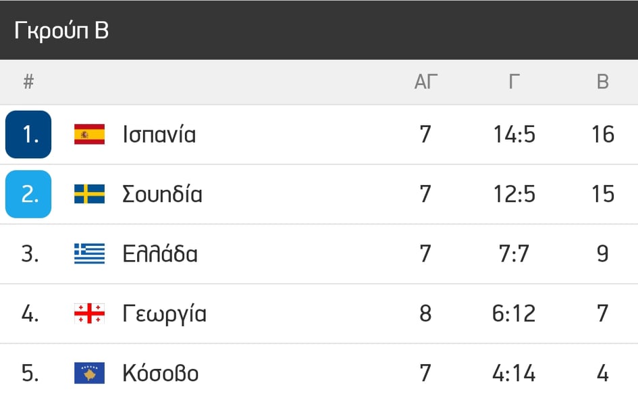Click Spain's 14:5 goal record
The height and width of the screenshot is (402, 638).
click(x=514, y=134)
